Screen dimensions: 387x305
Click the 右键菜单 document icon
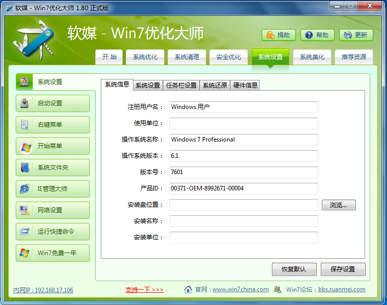tap(24, 125)
